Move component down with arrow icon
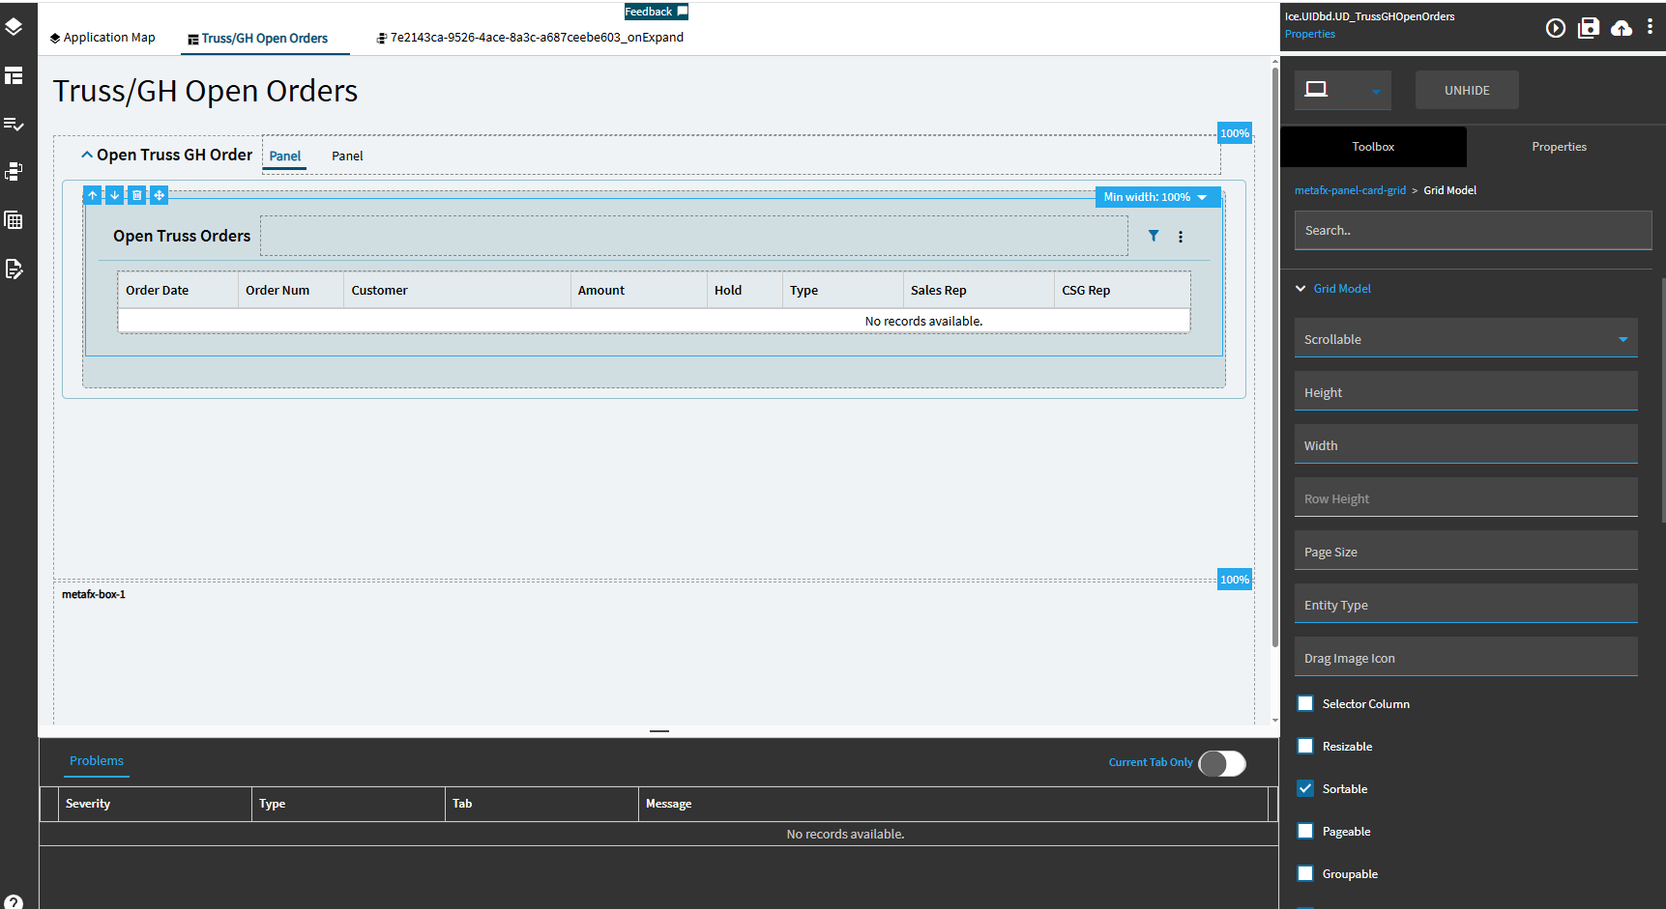 115,195
